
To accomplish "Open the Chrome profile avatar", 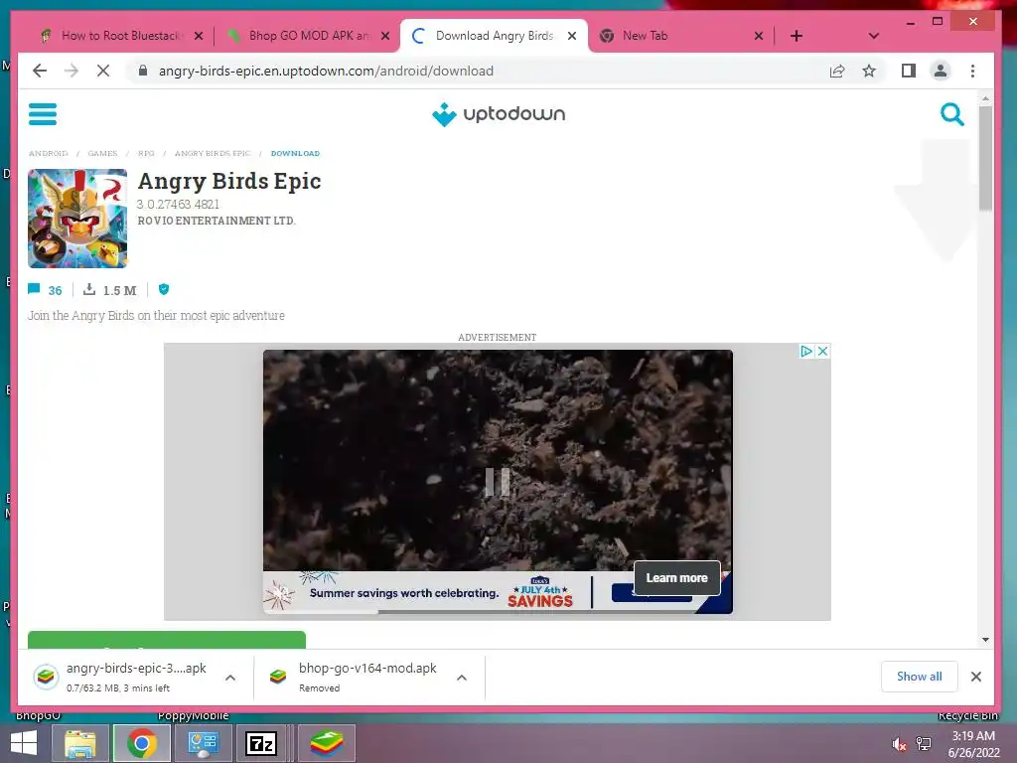I will coord(941,71).
